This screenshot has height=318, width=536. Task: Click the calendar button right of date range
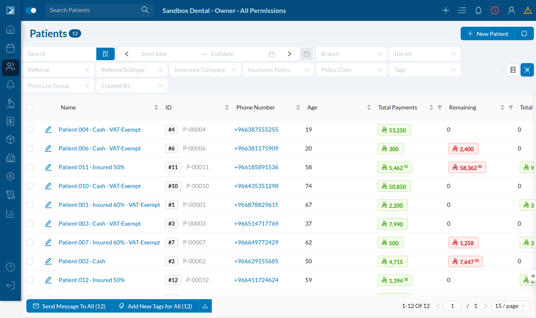click(x=307, y=54)
